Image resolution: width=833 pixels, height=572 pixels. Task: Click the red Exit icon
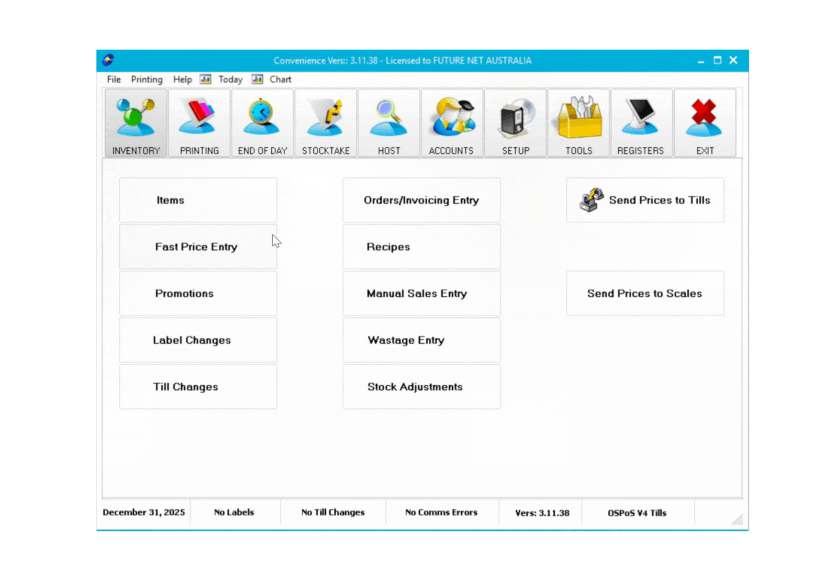(x=705, y=124)
